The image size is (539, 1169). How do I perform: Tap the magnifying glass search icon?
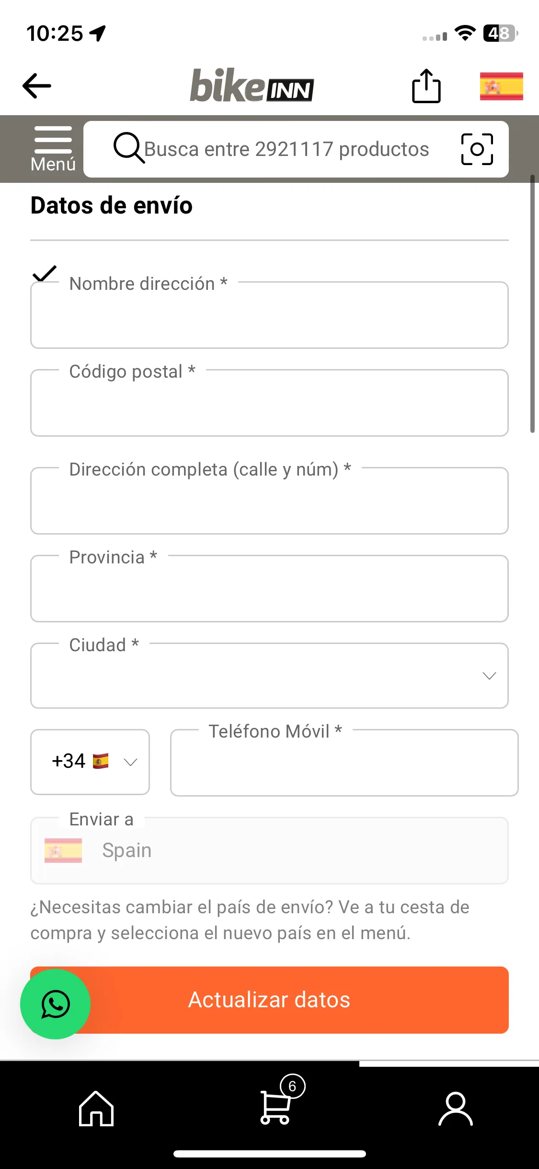coord(128,148)
